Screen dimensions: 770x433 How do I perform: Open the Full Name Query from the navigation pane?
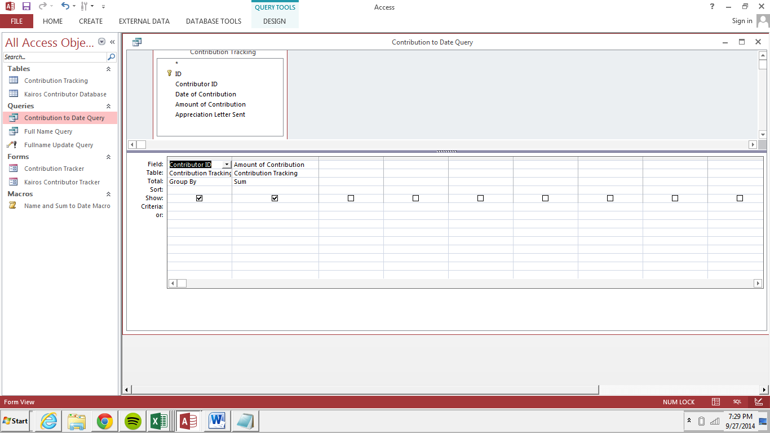click(x=48, y=131)
